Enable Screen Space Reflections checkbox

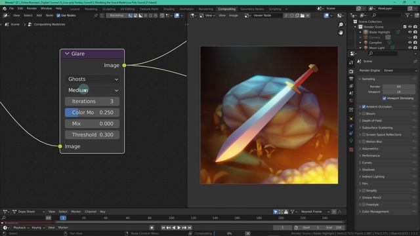(x=364, y=134)
